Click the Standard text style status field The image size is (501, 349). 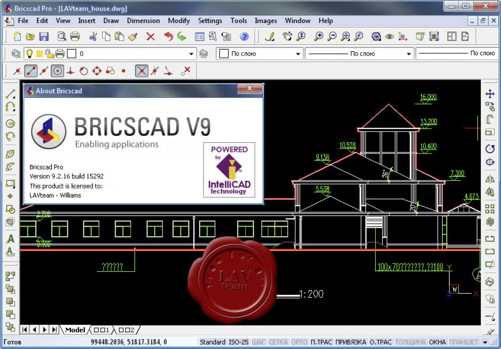pos(212,342)
